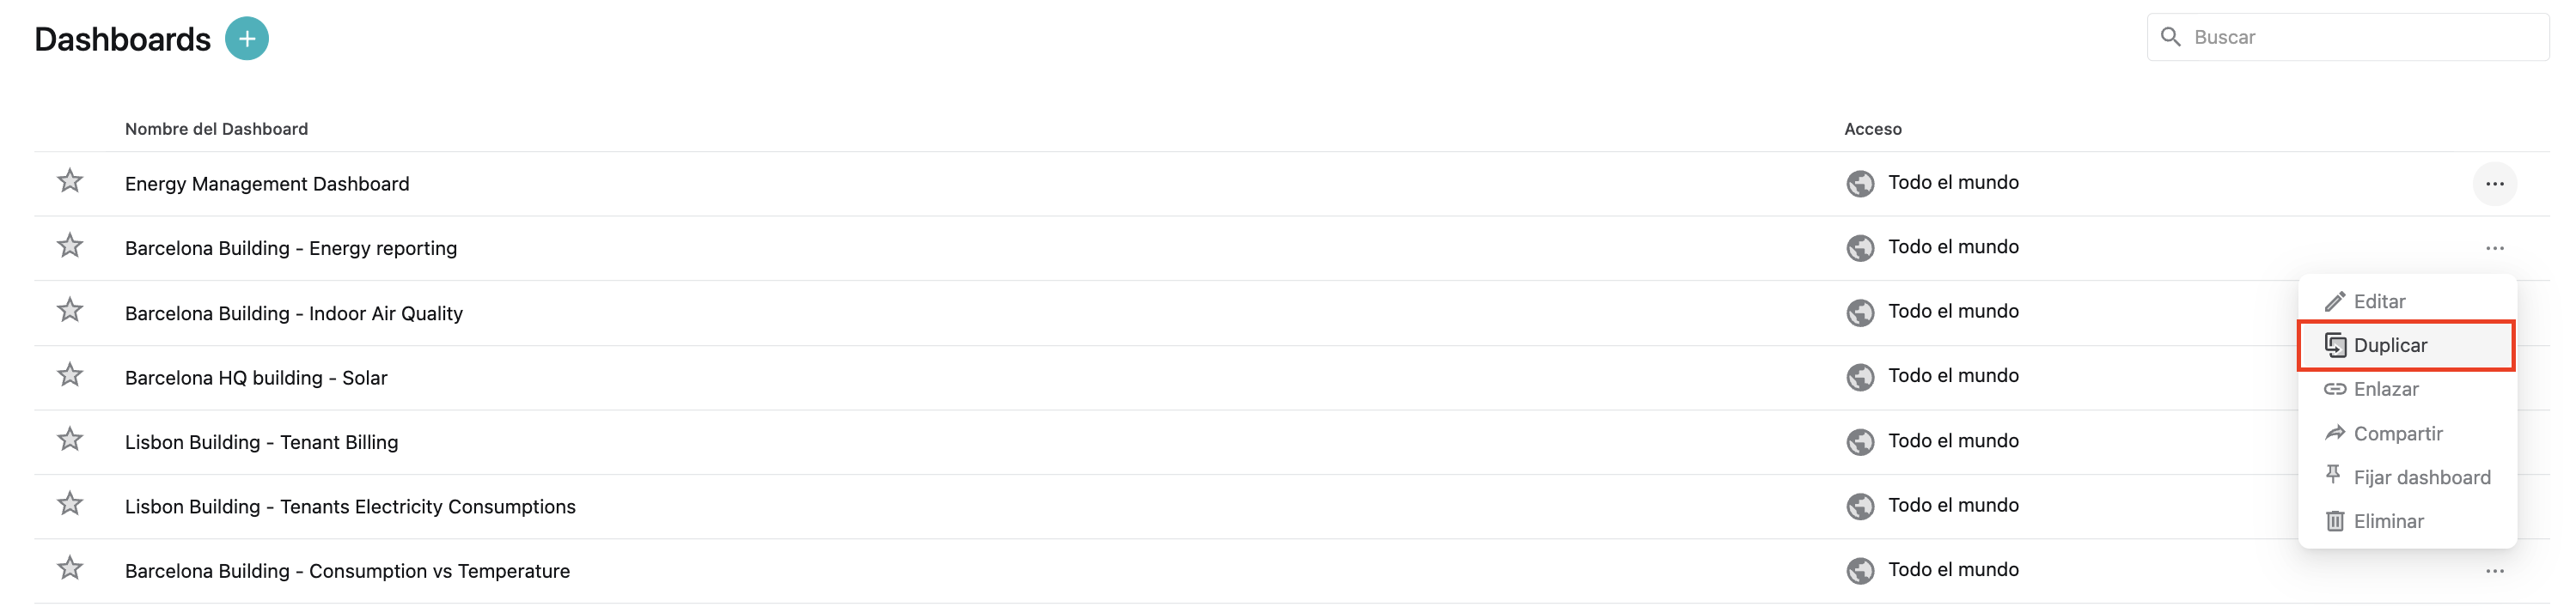Click the star beside Lisbon Tenants Electricity Consumptions
2576x613 pixels.
tap(70, 504)
